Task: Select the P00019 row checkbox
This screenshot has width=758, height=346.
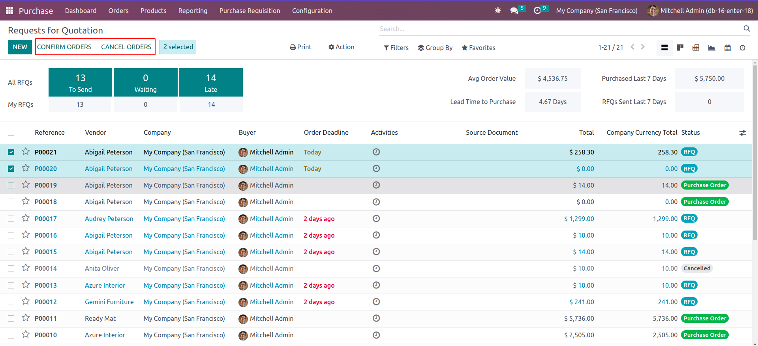Action: [x=11, y=185]
